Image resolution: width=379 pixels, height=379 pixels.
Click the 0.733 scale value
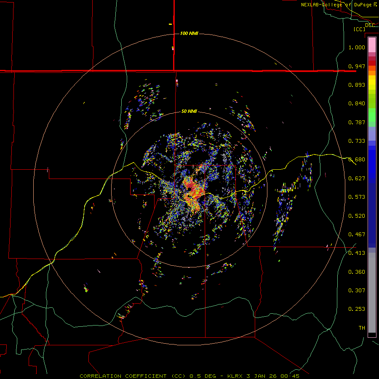coord(357,141)
